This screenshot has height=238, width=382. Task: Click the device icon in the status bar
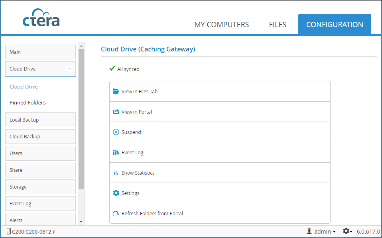click(x=9, y=231)
